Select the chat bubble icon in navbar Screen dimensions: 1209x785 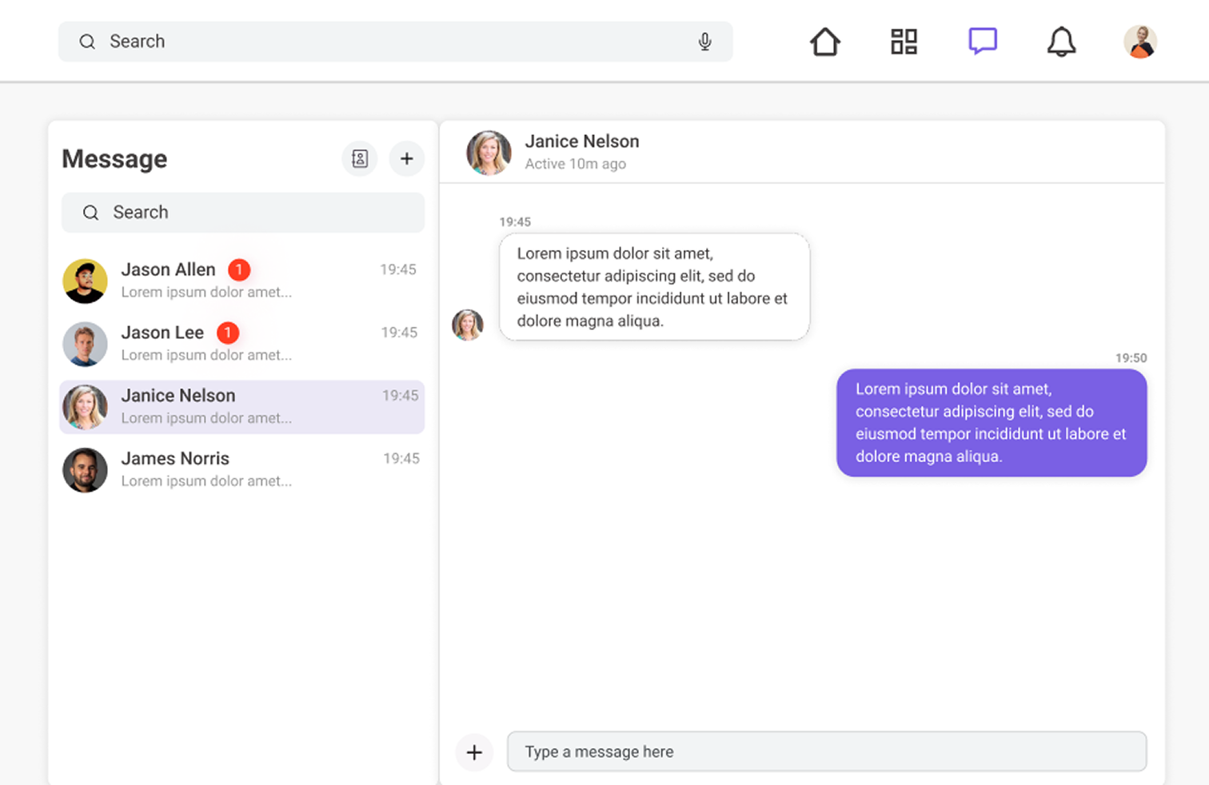point(982,41)
